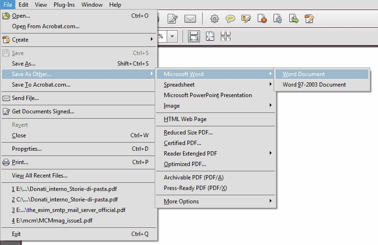Choose Open... from File menu
Viewport: 378px width, 245px height.
point(79,16)
